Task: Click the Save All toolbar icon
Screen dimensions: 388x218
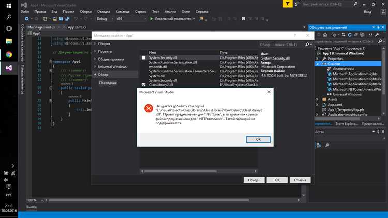Action: 67,19
